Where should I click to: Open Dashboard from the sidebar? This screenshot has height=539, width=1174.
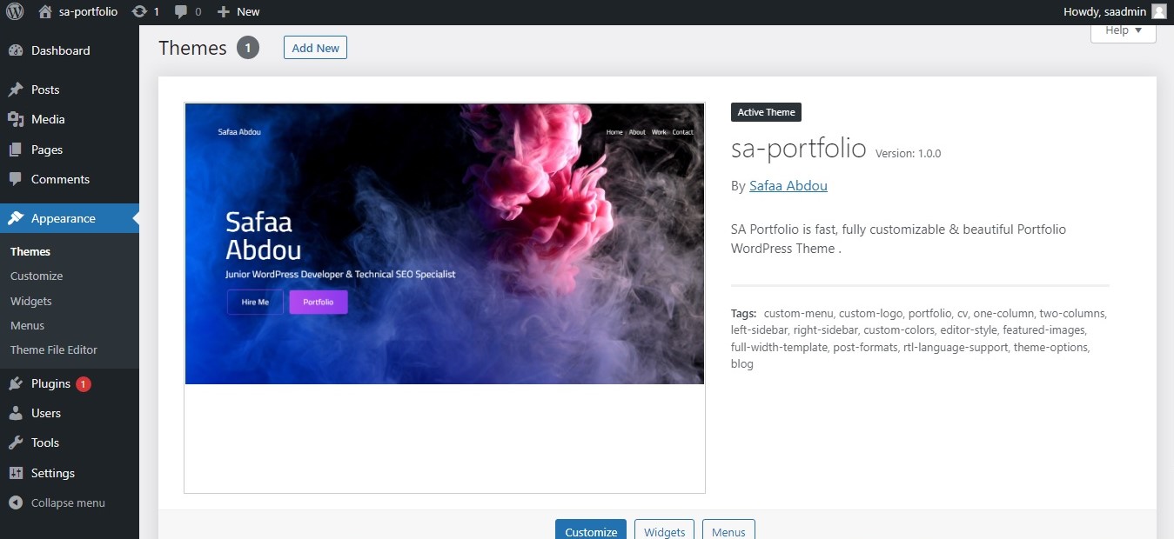coord(60,50)
